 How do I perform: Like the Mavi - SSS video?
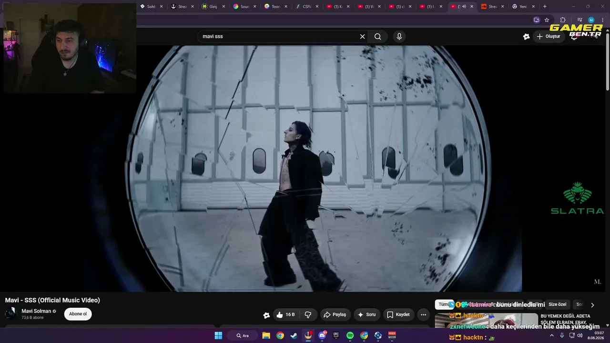coord(285,314)
